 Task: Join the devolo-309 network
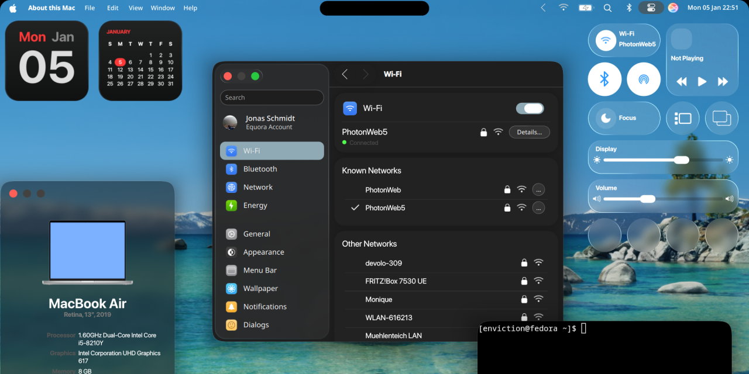coord(446,263)
